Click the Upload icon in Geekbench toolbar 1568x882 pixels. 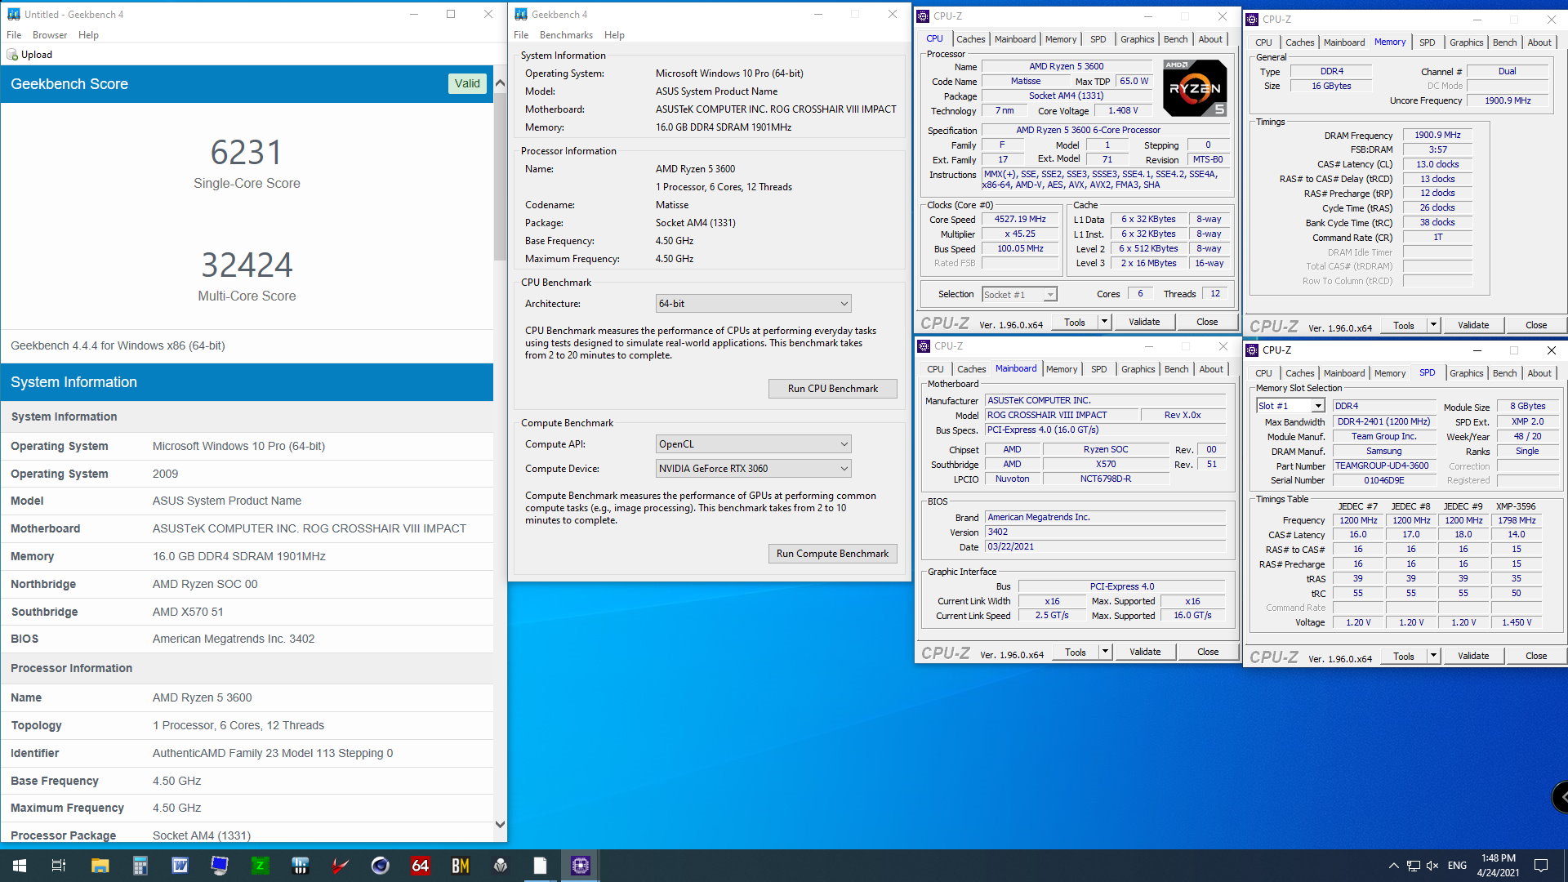[12, 55]
